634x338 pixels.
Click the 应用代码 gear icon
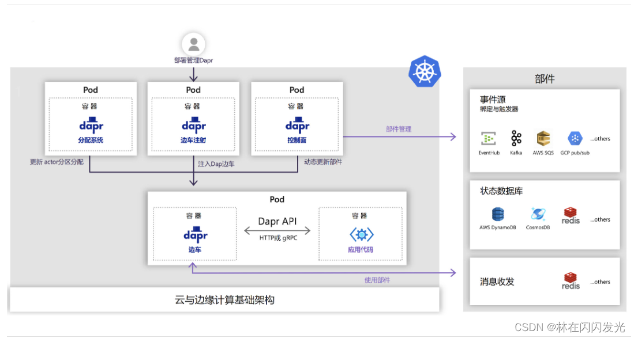pos(362,234)
